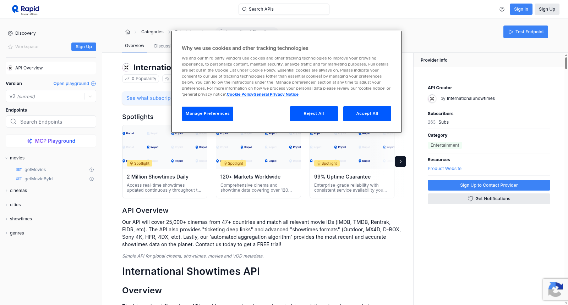Viewport: 568px width, 305px height.
Task: Focus the Search APIs field
Action: pos(284,9)
